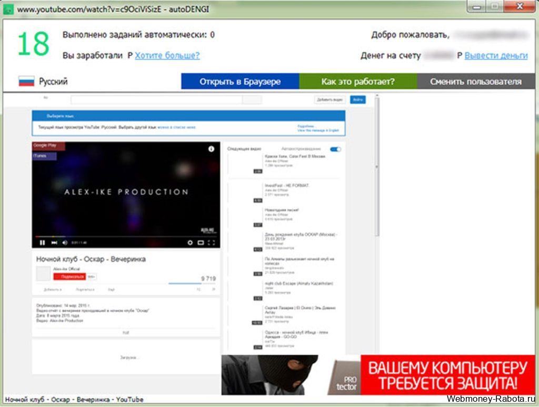Click the Russian flag icon

click(26, 82)
